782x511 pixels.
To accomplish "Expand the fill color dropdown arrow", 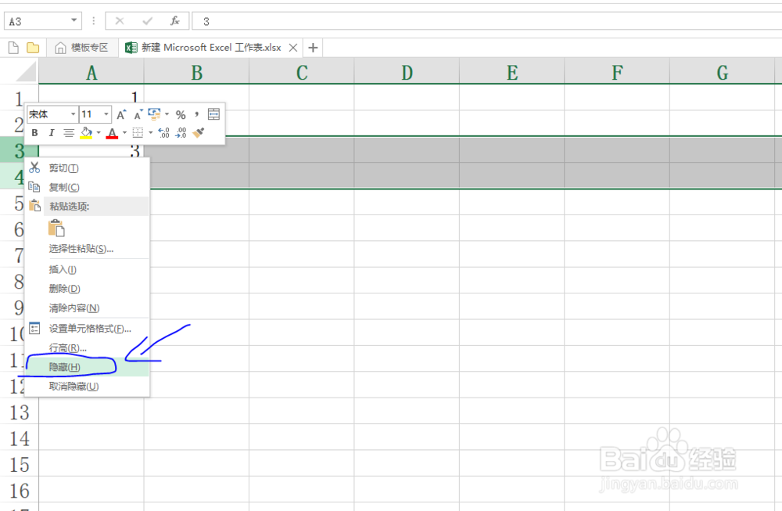I will pos(99,133).
